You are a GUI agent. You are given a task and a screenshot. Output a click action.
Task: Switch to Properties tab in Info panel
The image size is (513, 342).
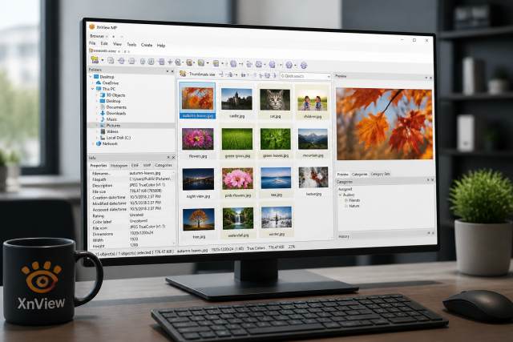pos(99,166)
